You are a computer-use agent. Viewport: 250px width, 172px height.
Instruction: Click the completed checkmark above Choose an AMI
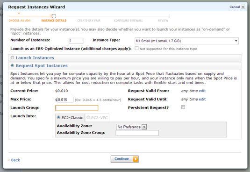tap(19, 14)
